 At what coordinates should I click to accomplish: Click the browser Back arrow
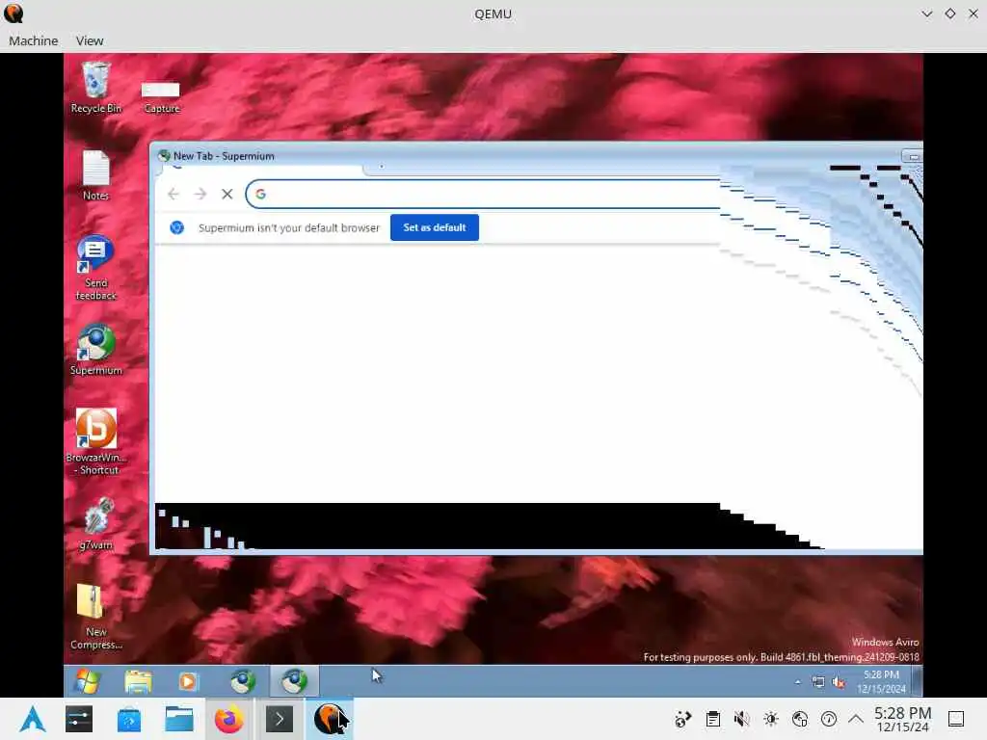(x=173, y=194)
